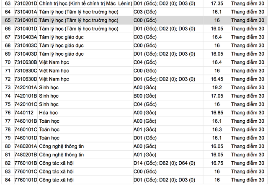The width and height of the screenshot is (268, 186).
Task: Select the score cell showing 19.2
Action: [x=216, y=87]
